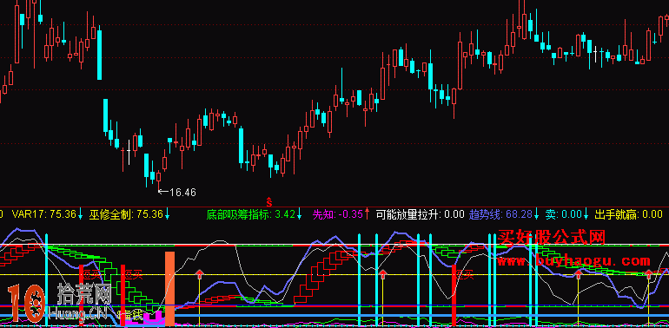Viewport: 669px width, 328px height.
Task: Click the red S marker below the candlesticks
Action: 269,201
